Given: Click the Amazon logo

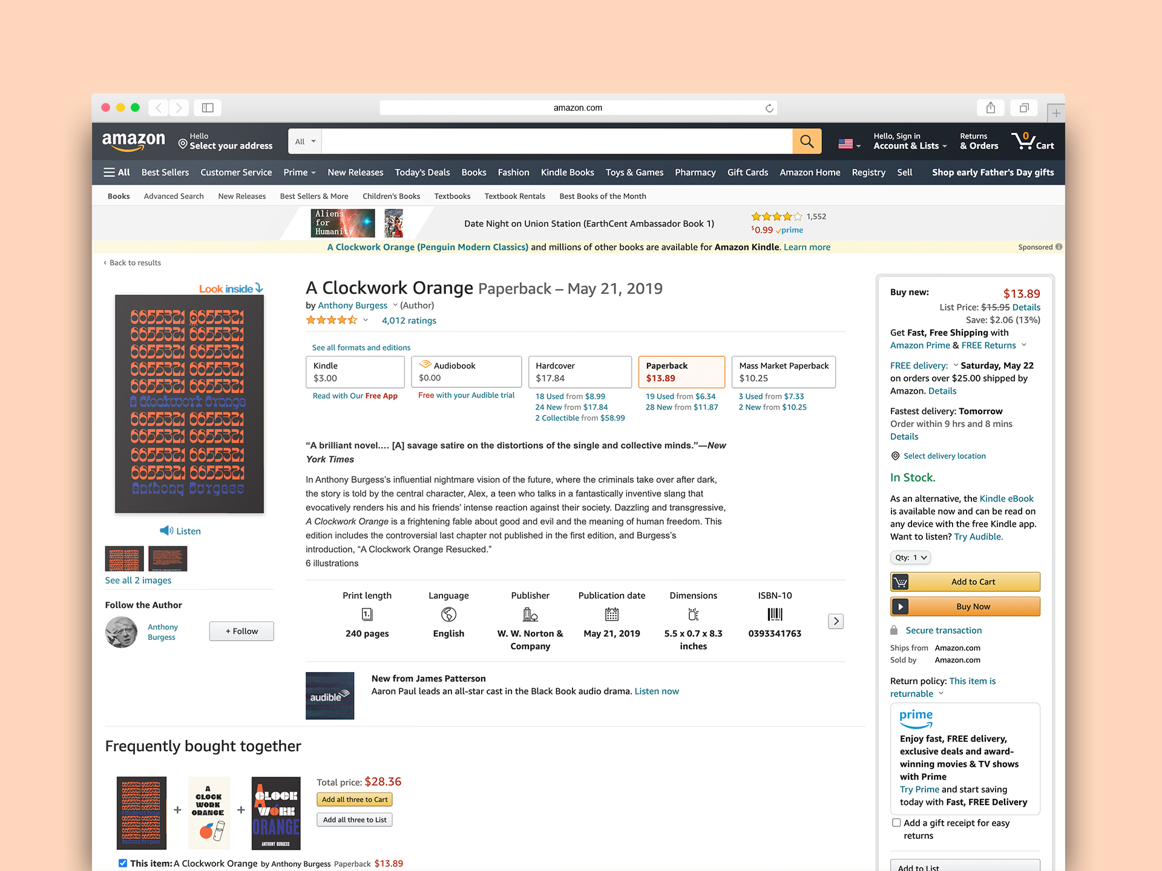Looking at the screenshot, I should coord(133,141).
